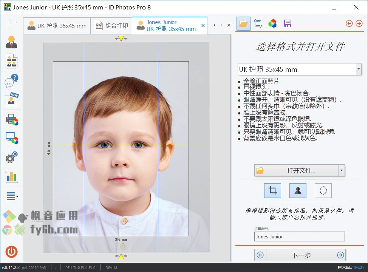Click the 45 mm height label
This screenshot has height=272, width=368.
[x=48, y=148]
